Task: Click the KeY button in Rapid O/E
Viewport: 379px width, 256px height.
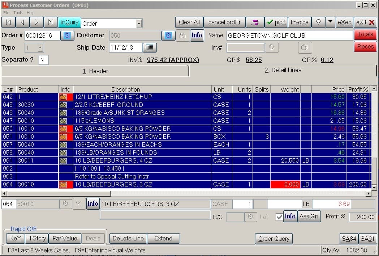Action: 16,239
